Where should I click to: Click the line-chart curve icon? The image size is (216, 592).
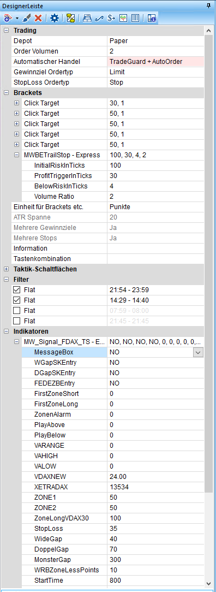click(99, 17)
